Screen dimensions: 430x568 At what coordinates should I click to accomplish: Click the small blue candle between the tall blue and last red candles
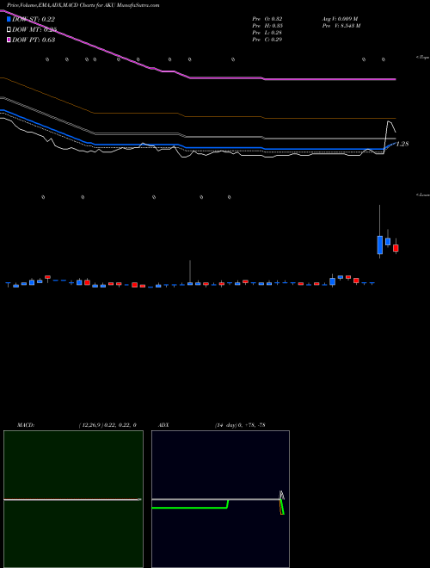pyautogui.click(x=388, y=241)
